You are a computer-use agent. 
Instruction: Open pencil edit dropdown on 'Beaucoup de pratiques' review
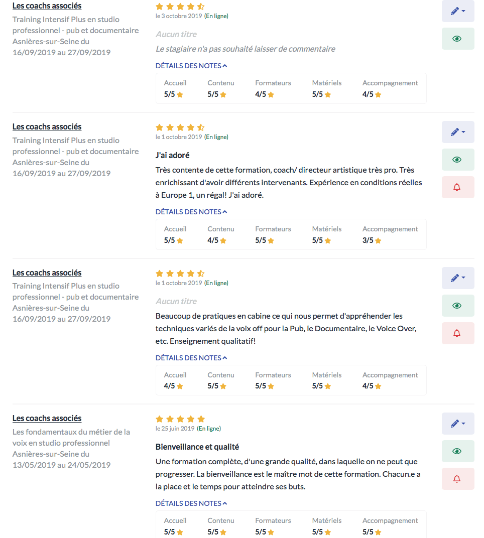457,278
